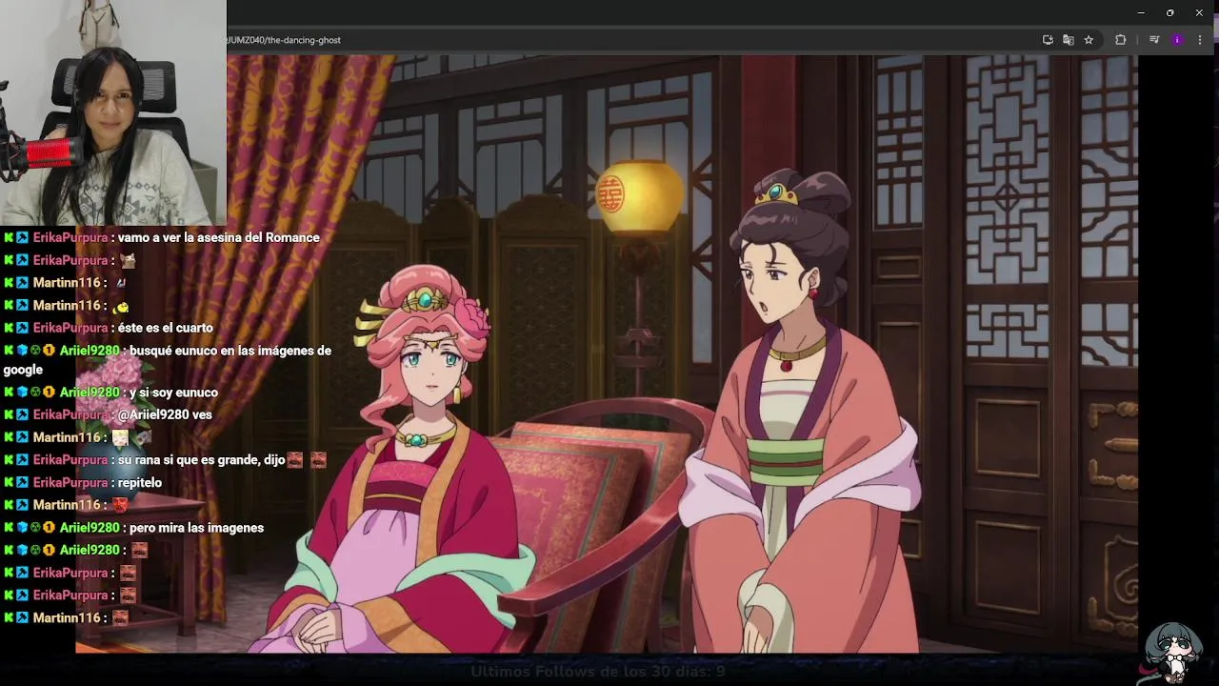Screen dimensions: 1219x686
Task: Open the purple profile avatar
Action: [x=1177, y=40]
